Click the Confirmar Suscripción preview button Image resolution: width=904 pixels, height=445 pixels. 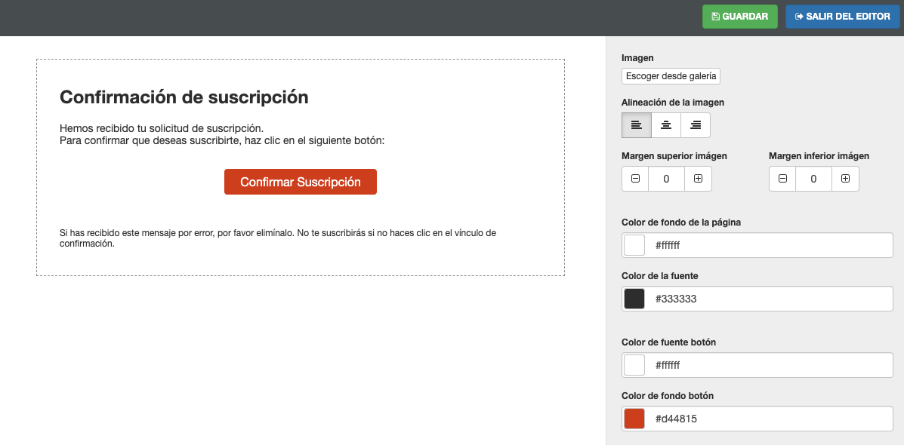[x=300, y=182]
